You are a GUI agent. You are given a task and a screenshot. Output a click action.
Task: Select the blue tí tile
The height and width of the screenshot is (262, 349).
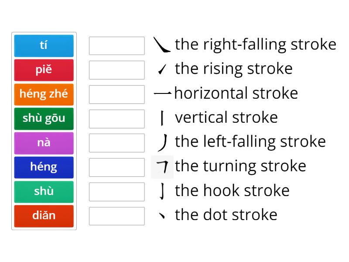coord(44,45)
